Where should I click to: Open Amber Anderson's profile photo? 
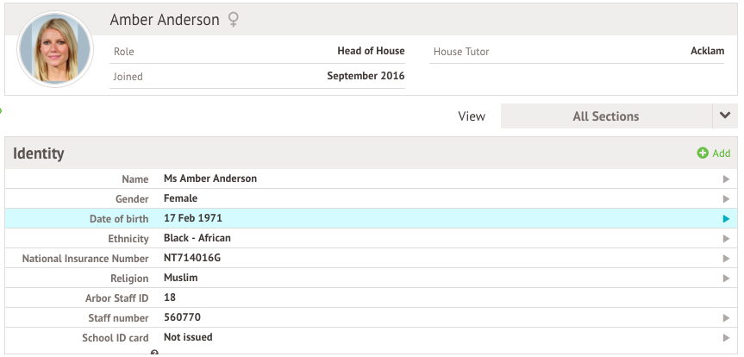coord(55,50)
